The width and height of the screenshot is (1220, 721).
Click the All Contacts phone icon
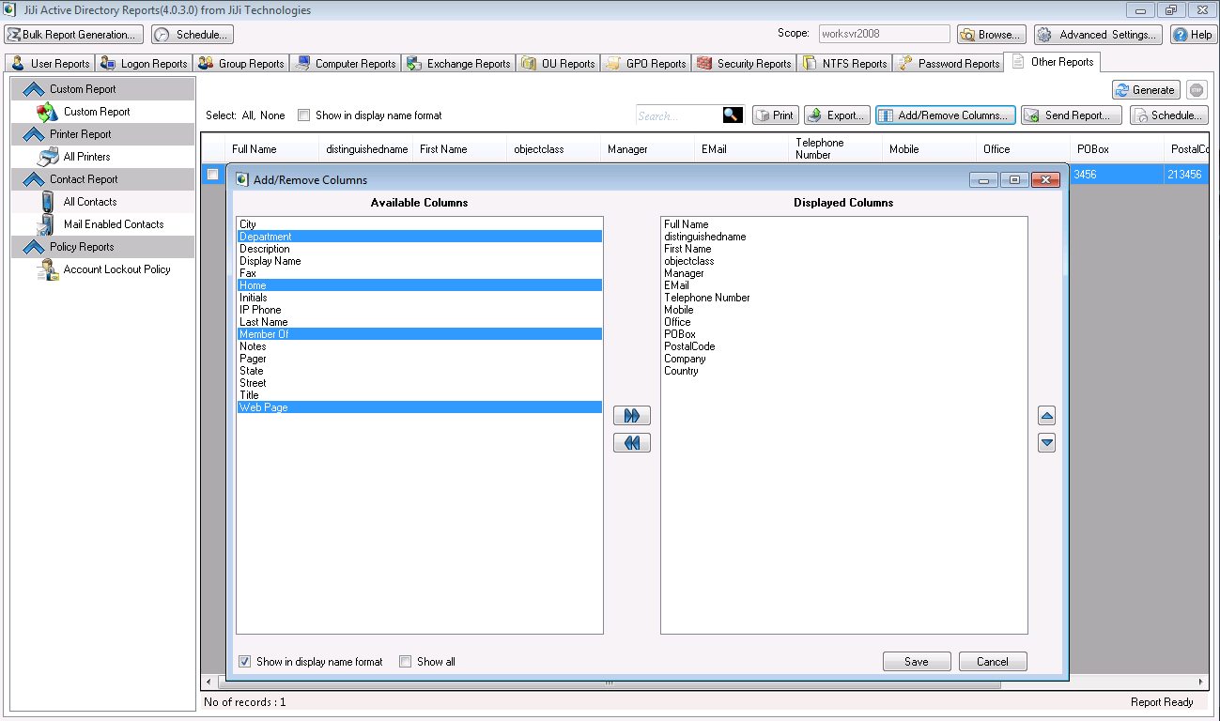(x=48, y=202)
